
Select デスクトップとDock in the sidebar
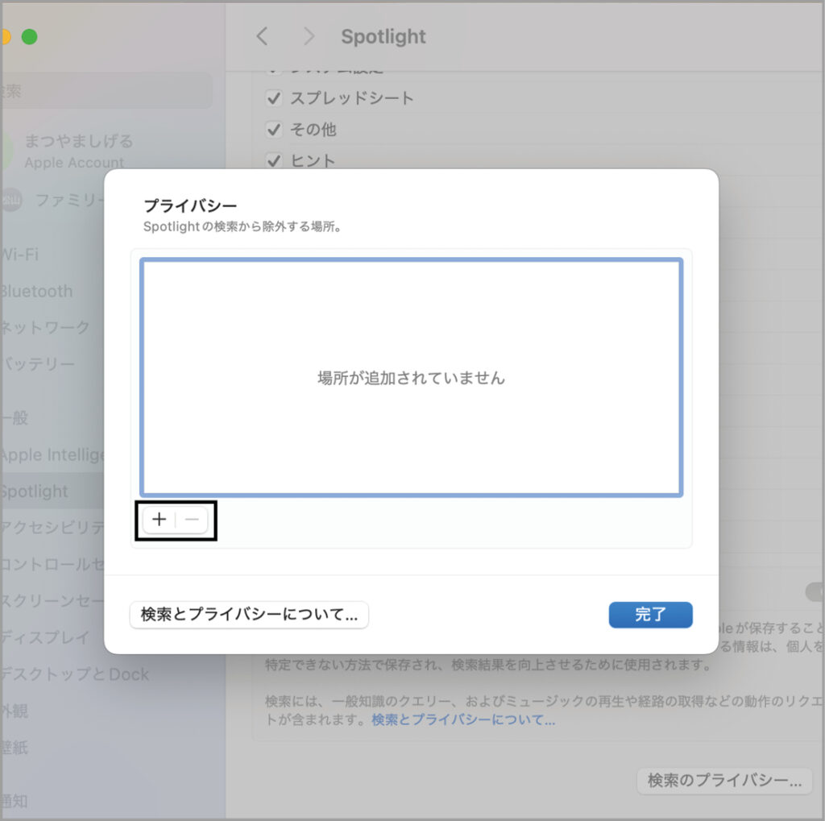coord(75,674)
